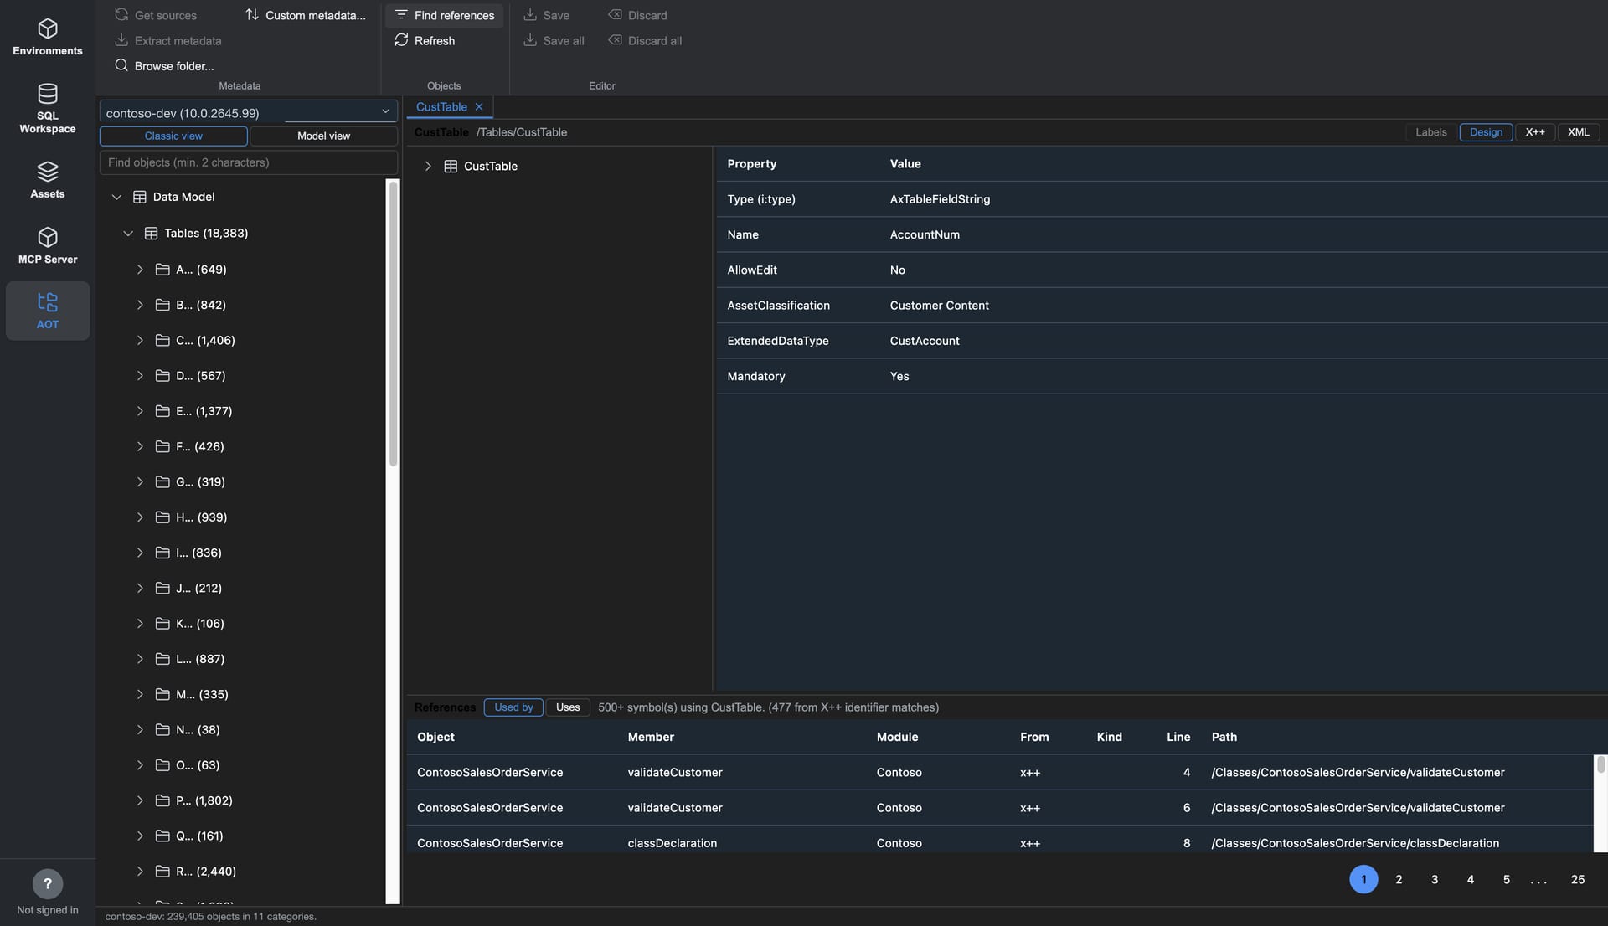The image size is (1608, 926).
Task: Click Discard in the Editor group
Action: tap(637, 15)
